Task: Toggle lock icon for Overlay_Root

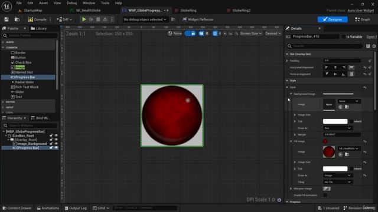Action: click(x=51, y=140)
